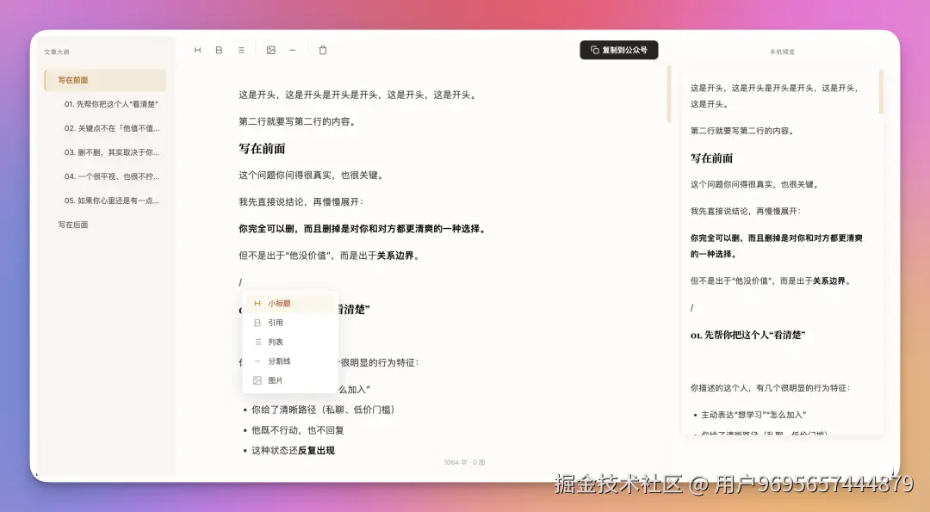Click the 文章大纲 panel title
This screenshot has width=930, height=512.
(56, 52)
